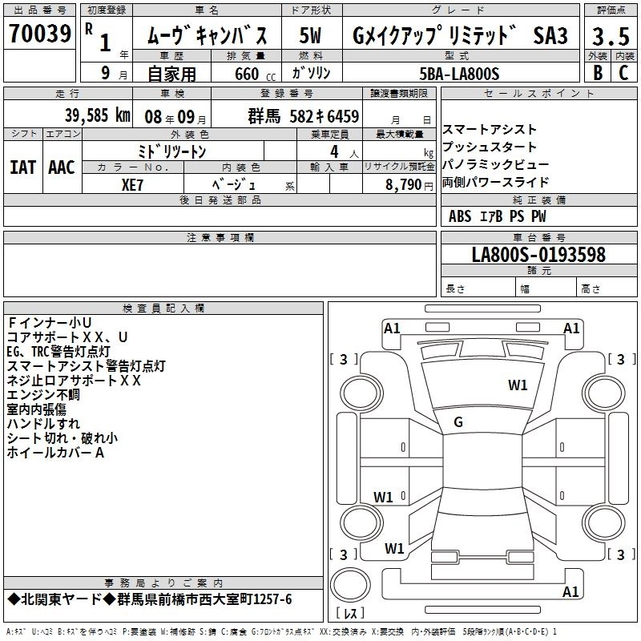This screenshot has height=641, width=641.
Task: Click 注意事項欄 section header
Action: point(220,237)
